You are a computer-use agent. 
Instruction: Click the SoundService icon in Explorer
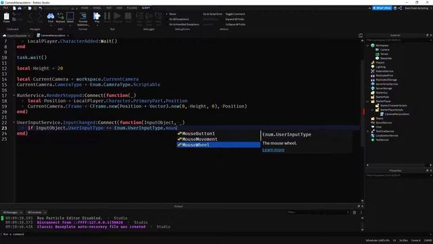pos(373,123)
